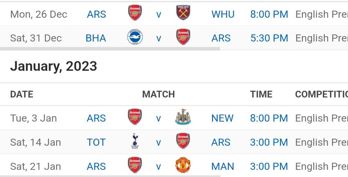Click Arsenal crest in the Brighton row
The width and height of the screenshot is (348, 177).
pos(183,37)
